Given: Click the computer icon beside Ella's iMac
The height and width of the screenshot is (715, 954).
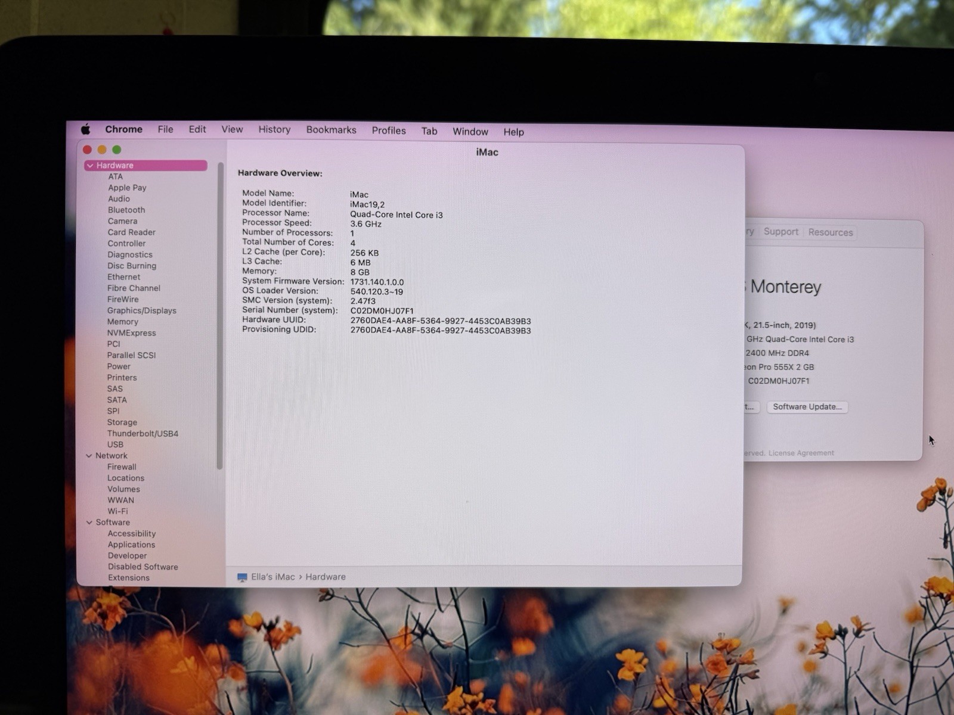Looking at the screenshot, I should 242,577.
